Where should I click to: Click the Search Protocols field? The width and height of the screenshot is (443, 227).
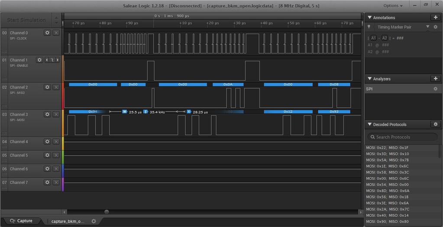coord(403,137)
